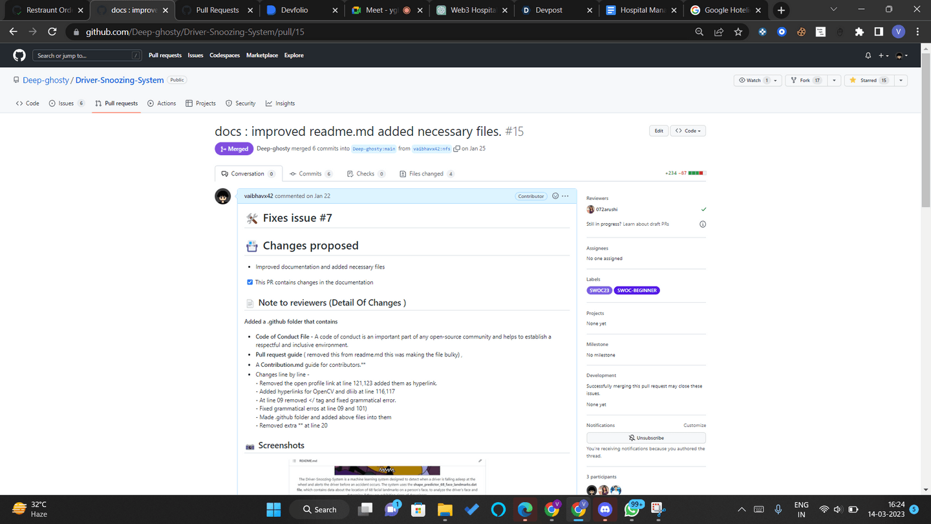The height and width of the screenshot is (524, 931).
Task: Click the Customize notifications link
Action: [x=694, y=426]
